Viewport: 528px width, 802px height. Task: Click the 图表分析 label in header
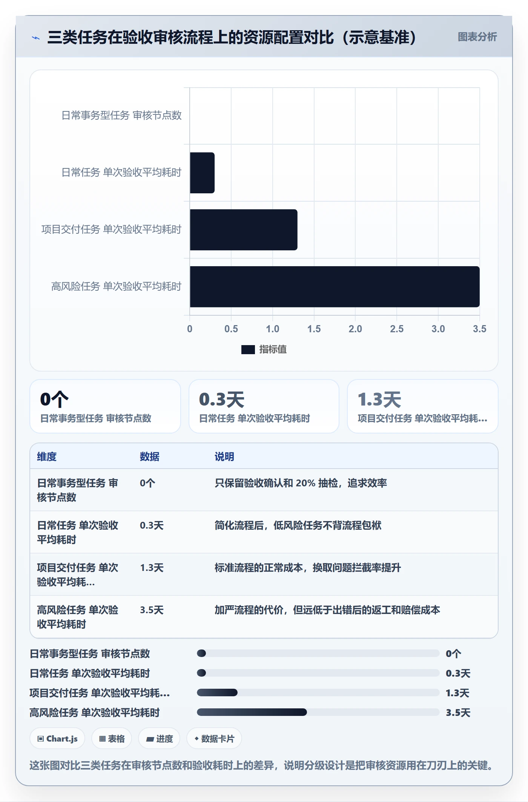pyautogui.click(x=477, y=37)
